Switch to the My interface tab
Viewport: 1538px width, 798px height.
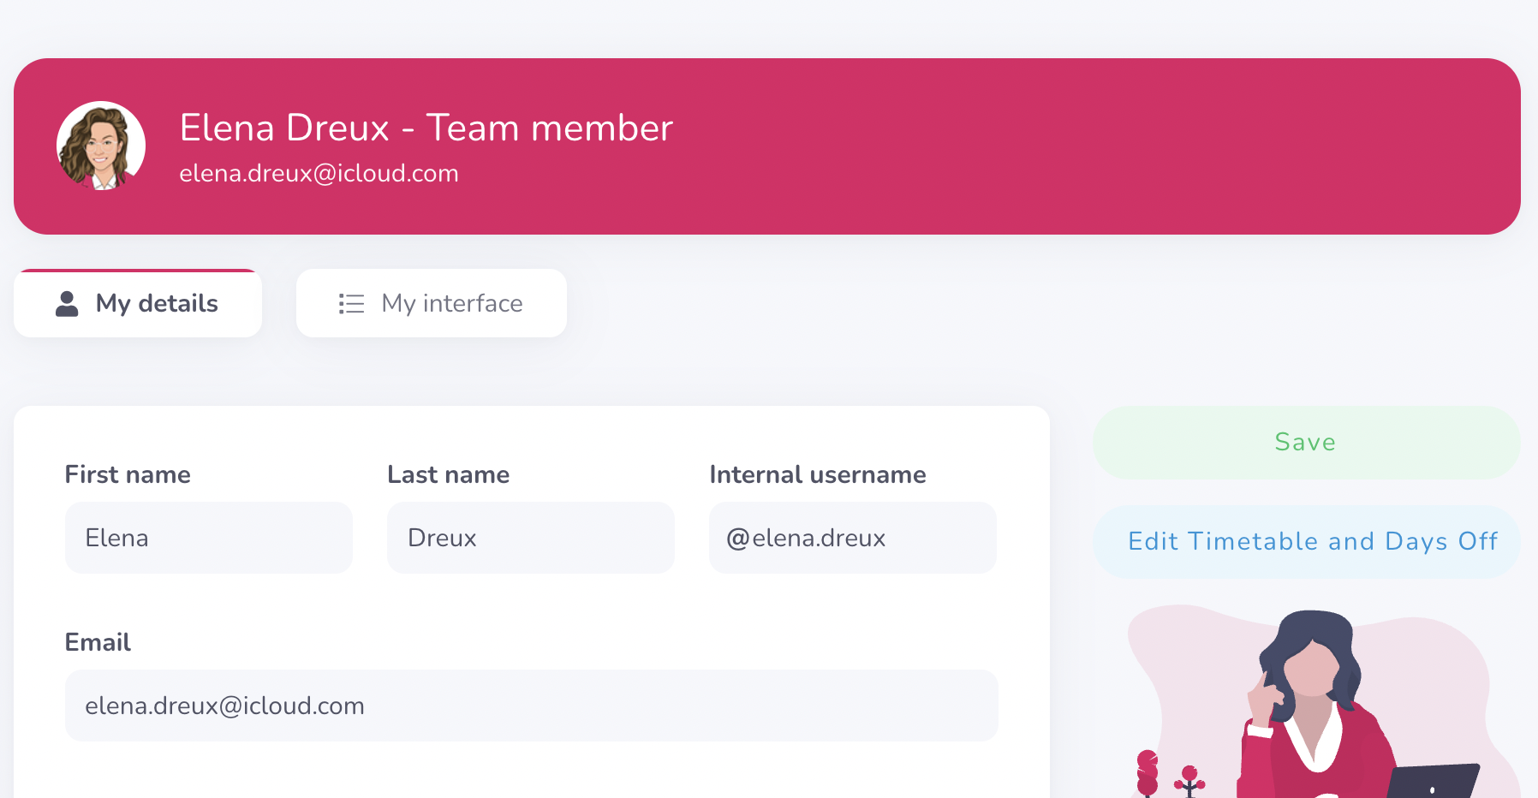pyautogui.click(x=432, y=304)
